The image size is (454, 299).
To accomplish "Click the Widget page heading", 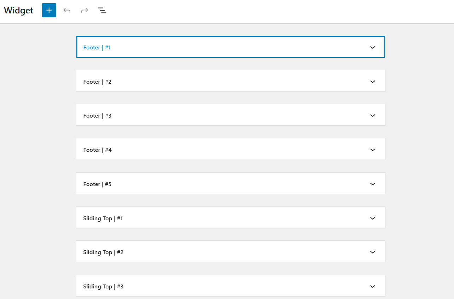I will point(19,10).
